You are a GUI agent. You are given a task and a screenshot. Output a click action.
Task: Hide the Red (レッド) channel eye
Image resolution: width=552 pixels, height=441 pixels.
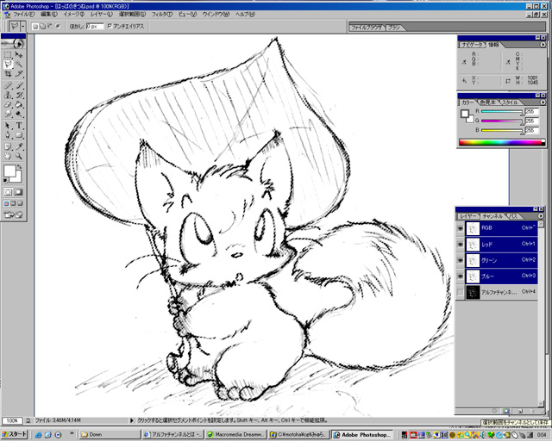tap(460, 244)
